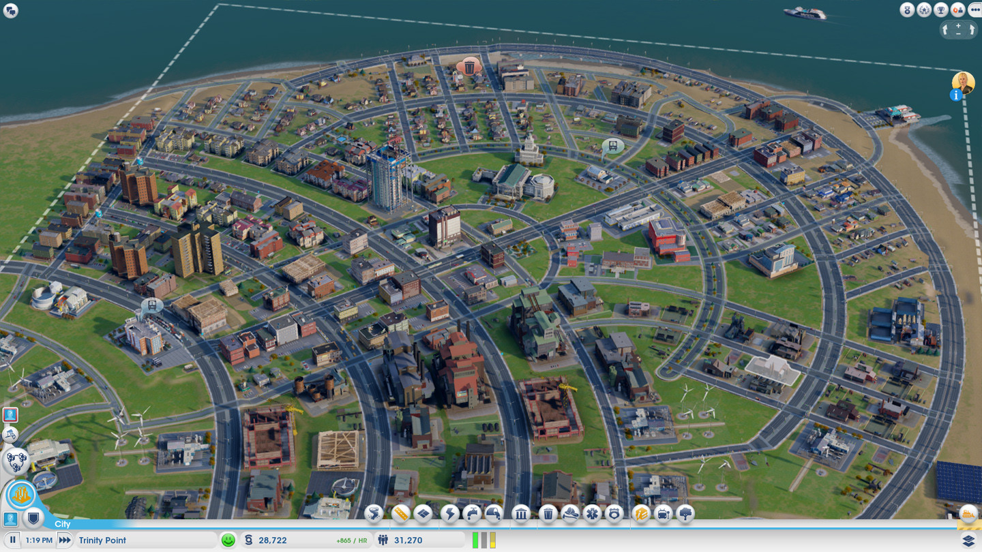This screenshot has height=552, width=982.
Task: Pause the simulation
Action: 13,540
